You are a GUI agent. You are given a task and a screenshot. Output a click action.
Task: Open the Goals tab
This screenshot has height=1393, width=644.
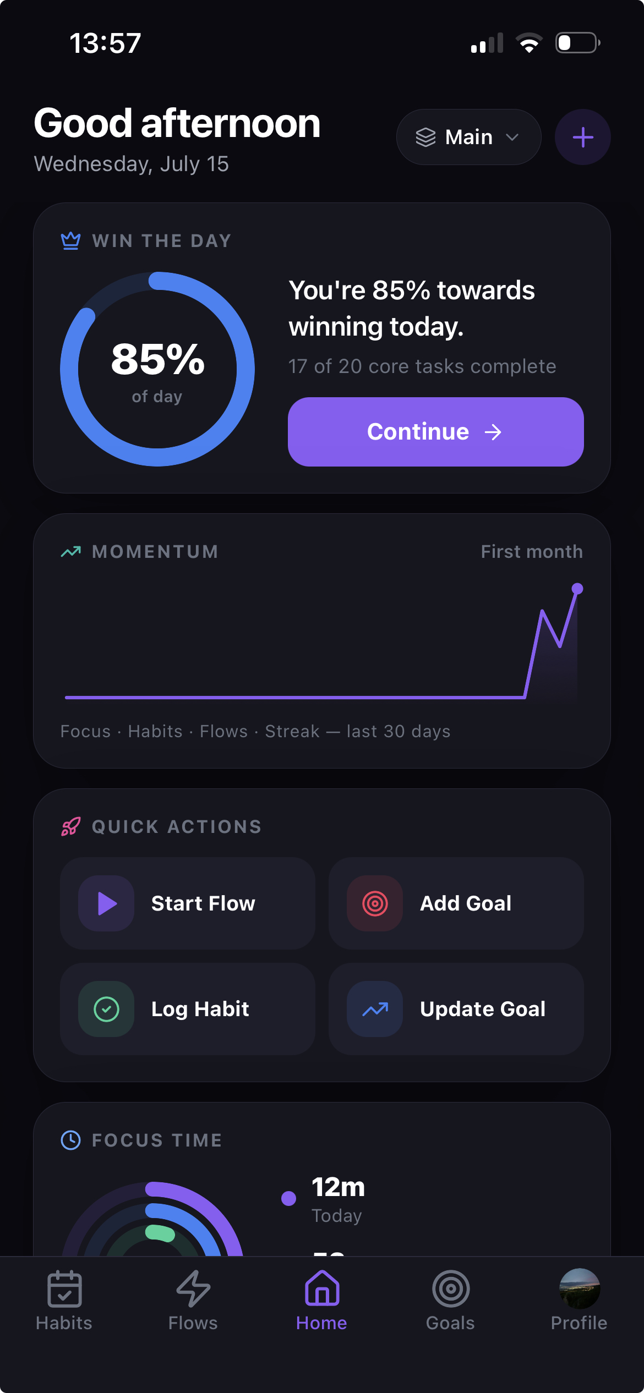click(450, 1301)
